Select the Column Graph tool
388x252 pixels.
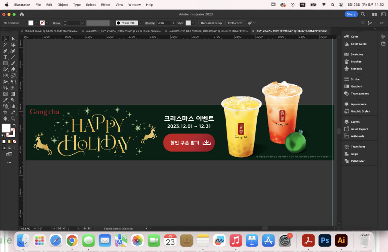click(13, 106)
